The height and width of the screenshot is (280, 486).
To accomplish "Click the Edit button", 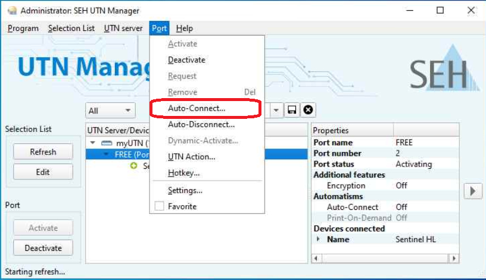I will (43, 172).
